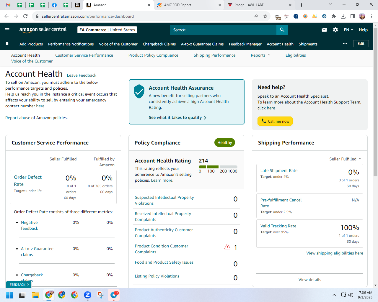Show hidden system tray icons chevron
This screenshot has width=378, height=302.
(x=334, y=295)
